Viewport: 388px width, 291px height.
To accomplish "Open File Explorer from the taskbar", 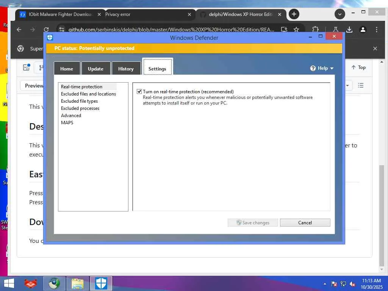I will 77,283.
